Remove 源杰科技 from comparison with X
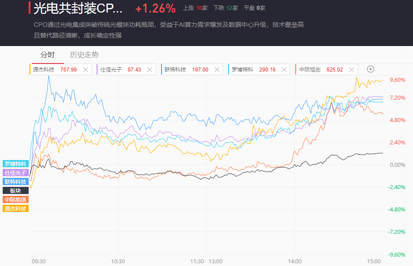 click(85, 69)
